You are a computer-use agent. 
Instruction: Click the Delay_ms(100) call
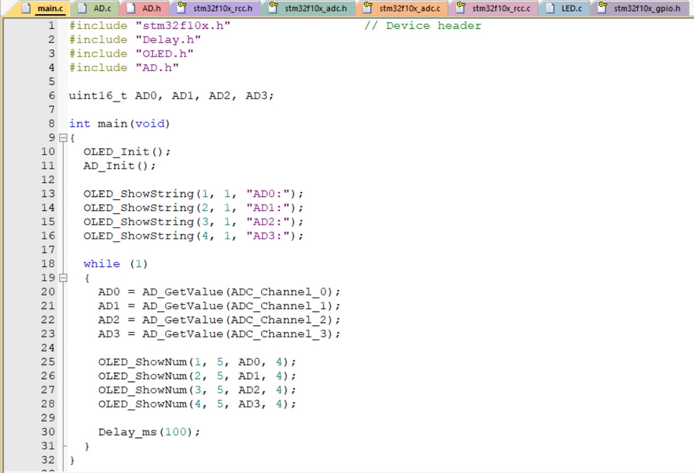pos(149,432)
